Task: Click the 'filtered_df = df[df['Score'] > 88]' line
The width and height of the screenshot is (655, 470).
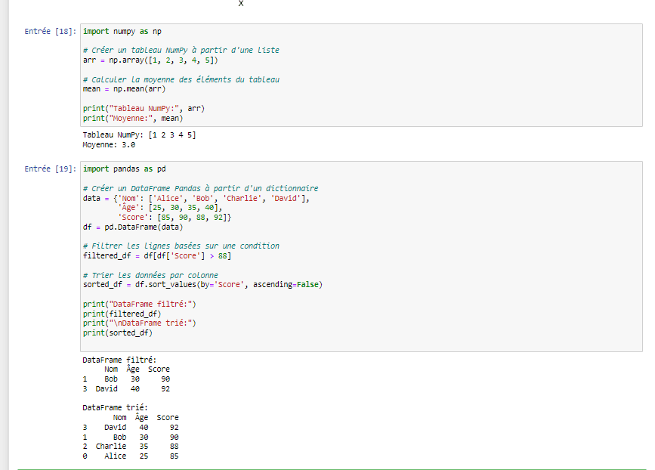Action: pyautogui.click(x=156, y=255)
